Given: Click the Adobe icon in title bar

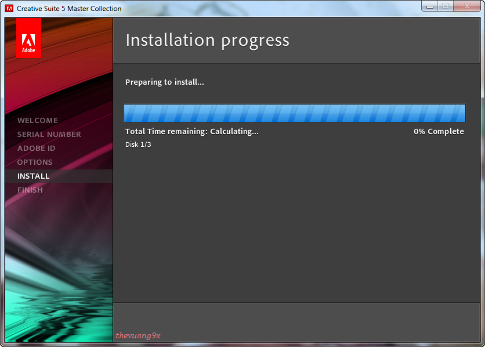Looking at the screenshot, I should tap(9, 8).
